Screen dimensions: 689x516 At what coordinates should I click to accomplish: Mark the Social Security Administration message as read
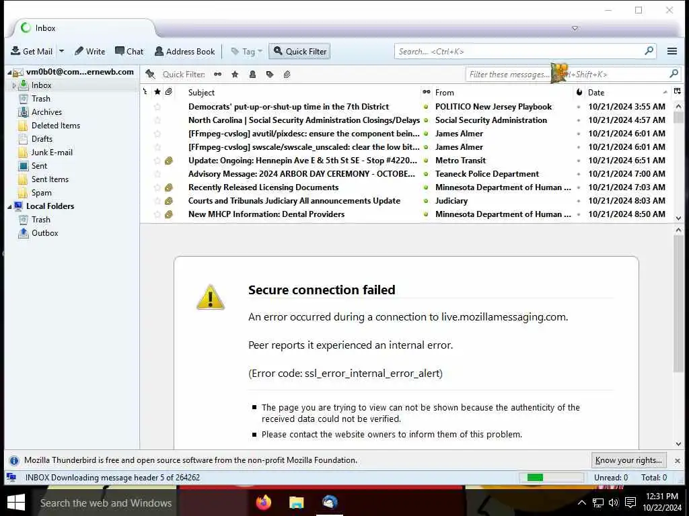tap(426, 120)
